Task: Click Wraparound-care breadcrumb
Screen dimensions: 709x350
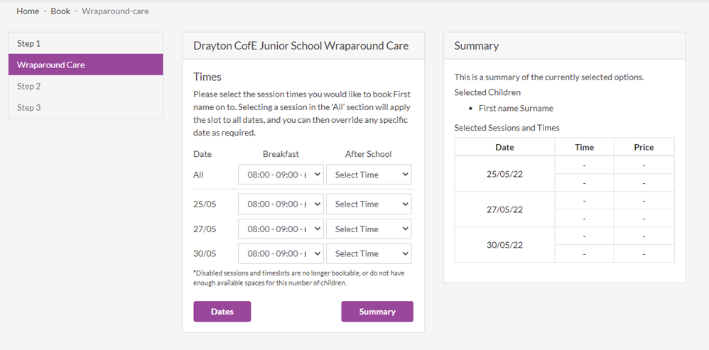Action: tap(115, 11)
